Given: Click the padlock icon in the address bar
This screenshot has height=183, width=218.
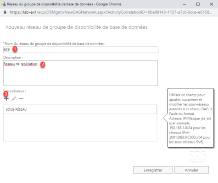Looking at the screenshot, I should point(5,12).
